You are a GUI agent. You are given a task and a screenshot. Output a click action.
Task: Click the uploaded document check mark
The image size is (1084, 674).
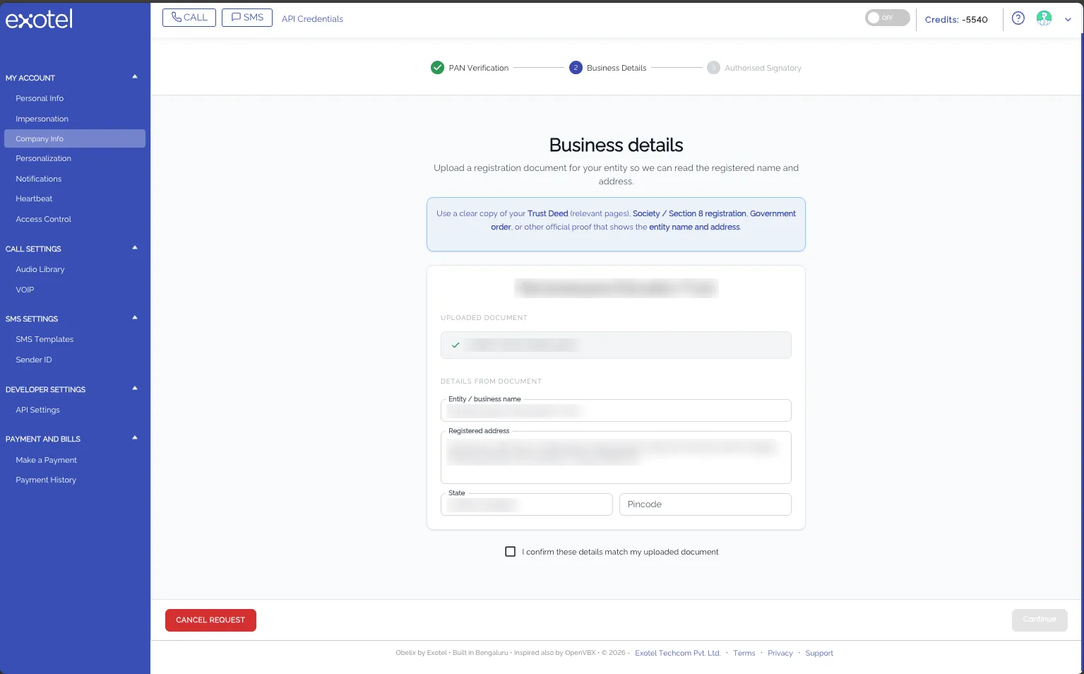(455, 345)
